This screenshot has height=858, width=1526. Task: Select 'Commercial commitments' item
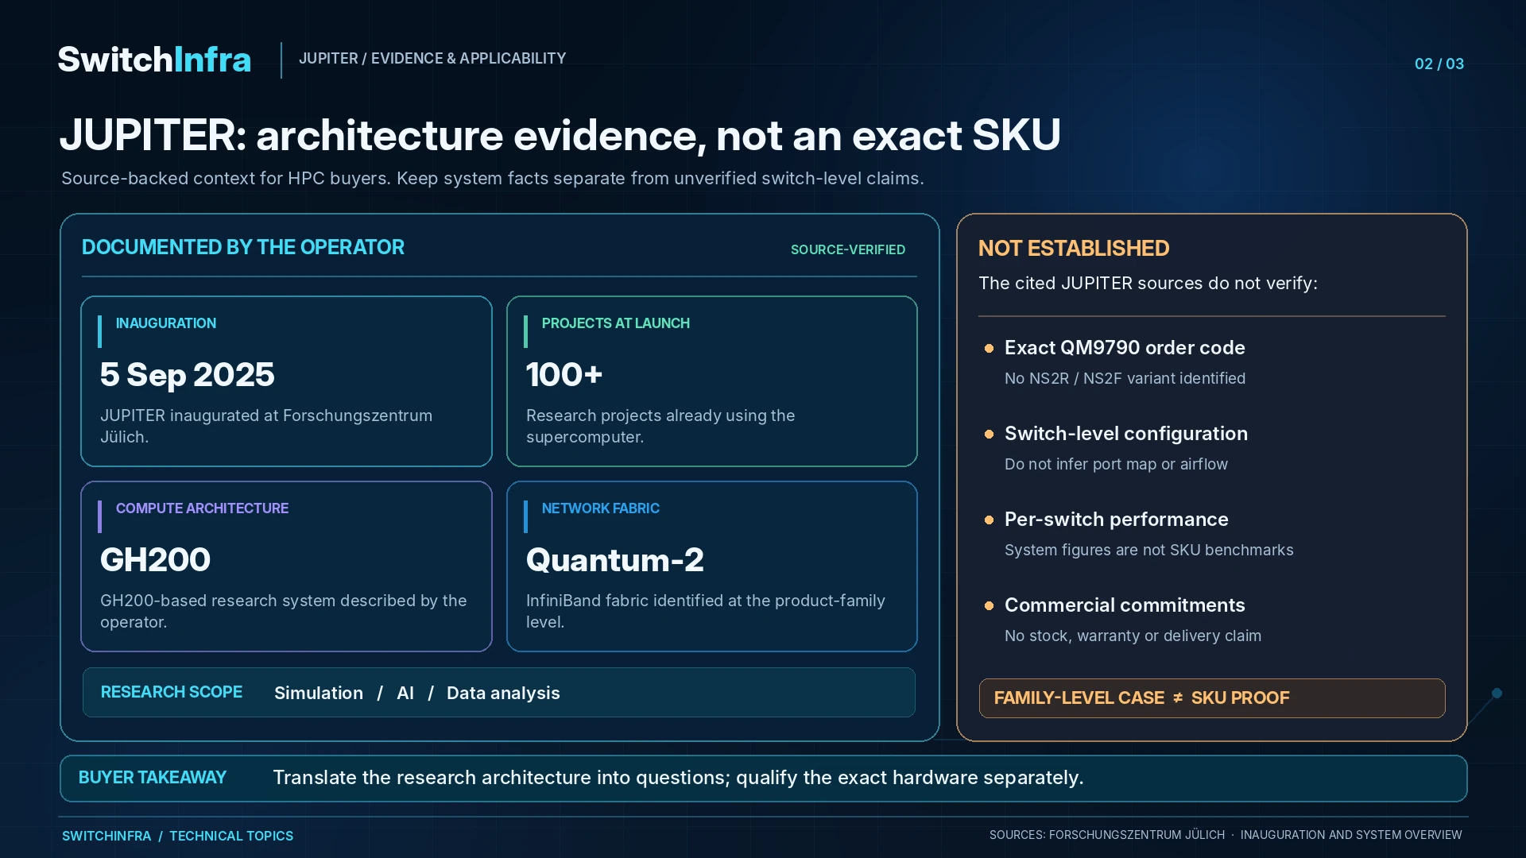pos(1125,605)
